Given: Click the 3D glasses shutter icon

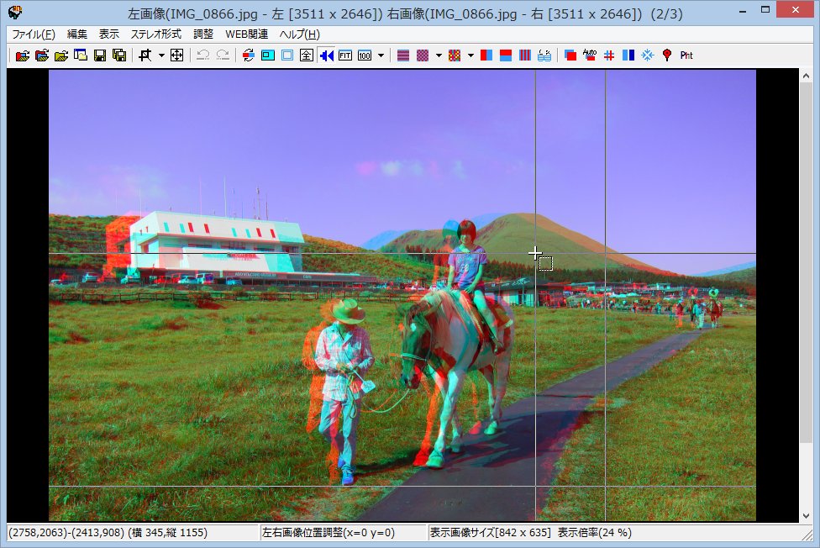Looking at the screenshot, I should tap(544, 55).
